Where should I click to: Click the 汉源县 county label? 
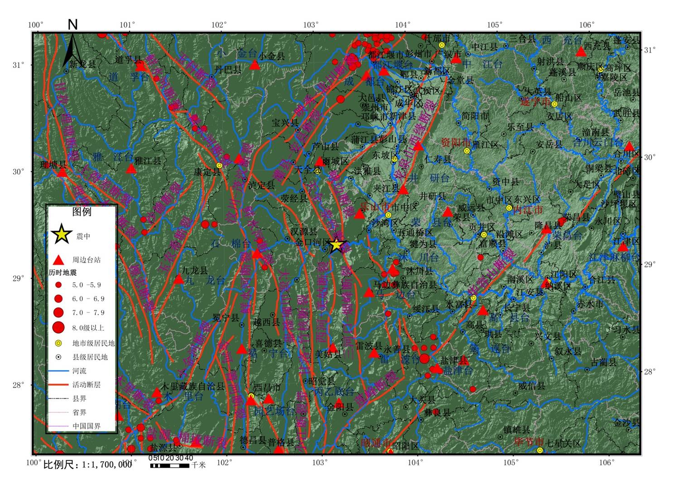click(x=303, y=232)
